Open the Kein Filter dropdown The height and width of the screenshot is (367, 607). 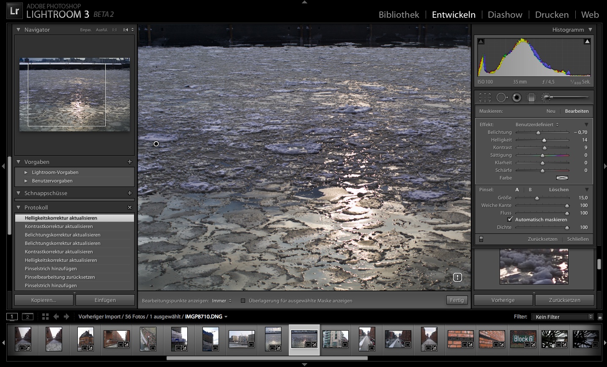[562, 316]
